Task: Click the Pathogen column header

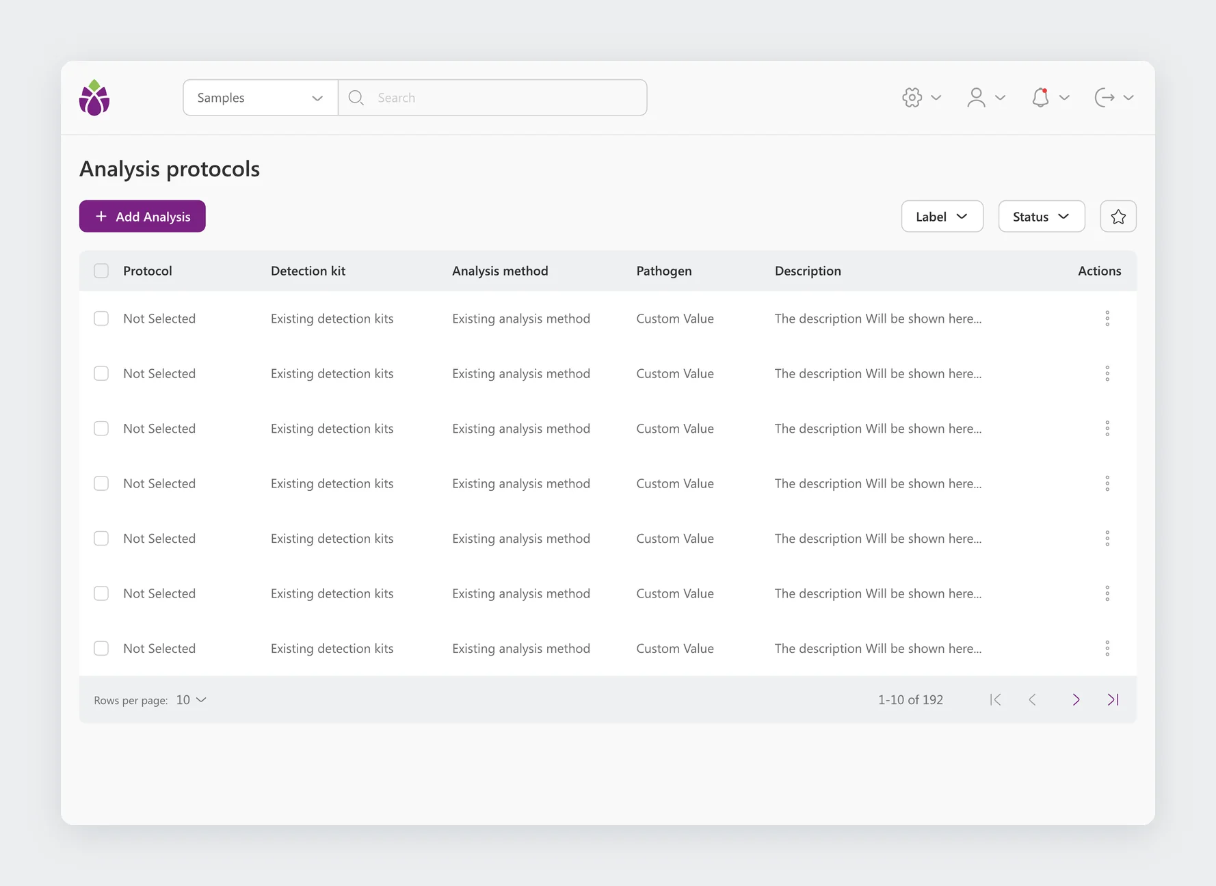Action: coord(664,271)
